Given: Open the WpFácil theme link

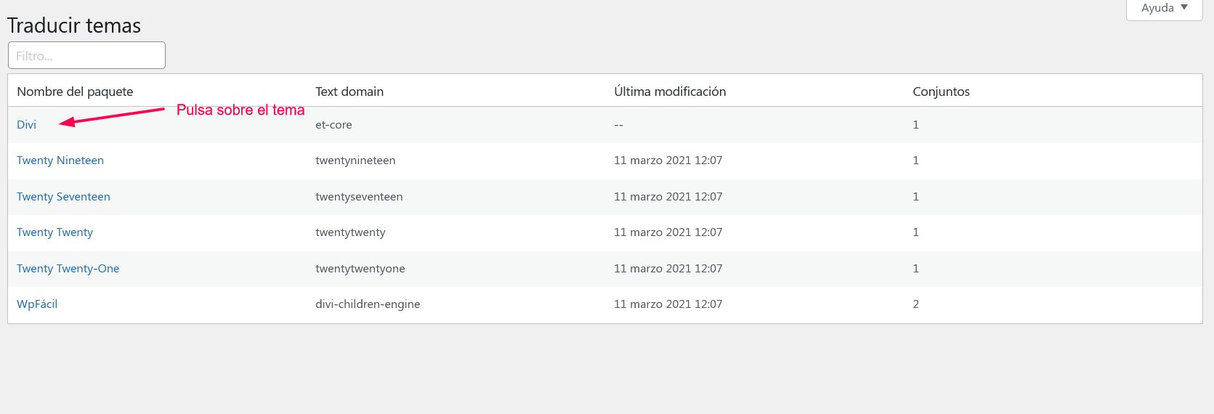Looking at the screenshot, I should tap(37, 304).
